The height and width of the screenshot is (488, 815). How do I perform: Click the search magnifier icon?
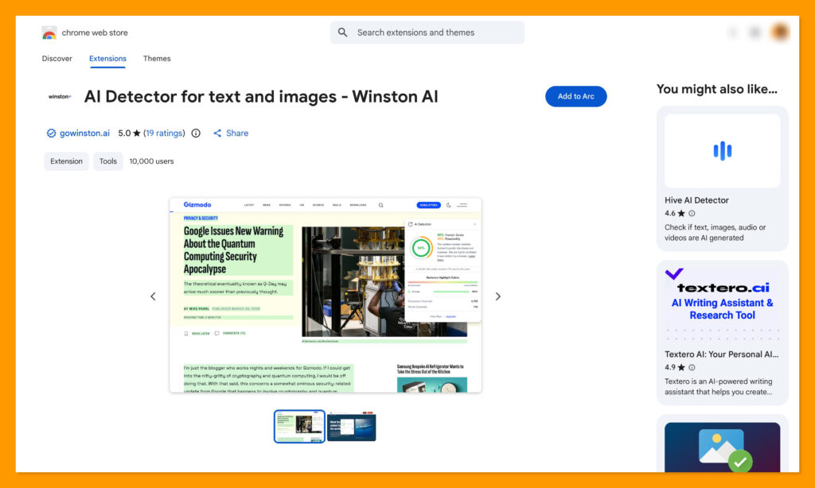pos(342,32)
